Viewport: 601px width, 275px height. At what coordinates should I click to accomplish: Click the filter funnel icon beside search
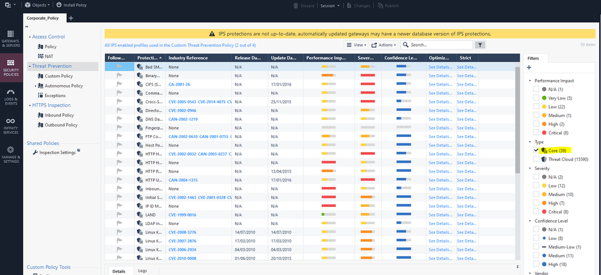[x=480, y=45]
